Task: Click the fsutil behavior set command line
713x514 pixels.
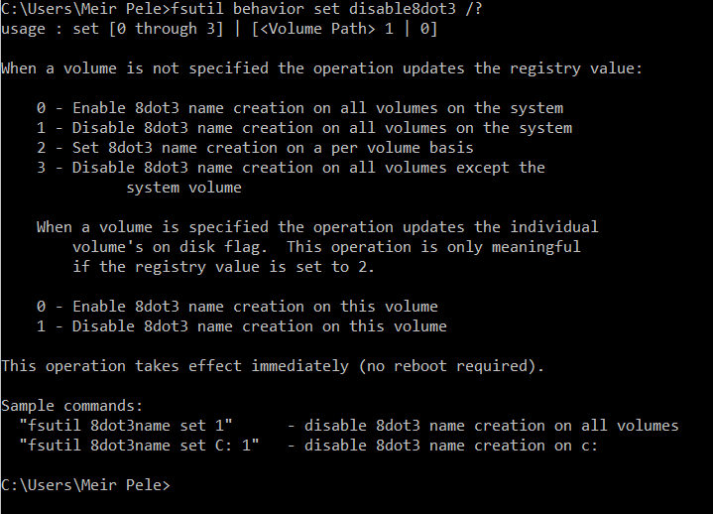Action: [x=241, y=9]
